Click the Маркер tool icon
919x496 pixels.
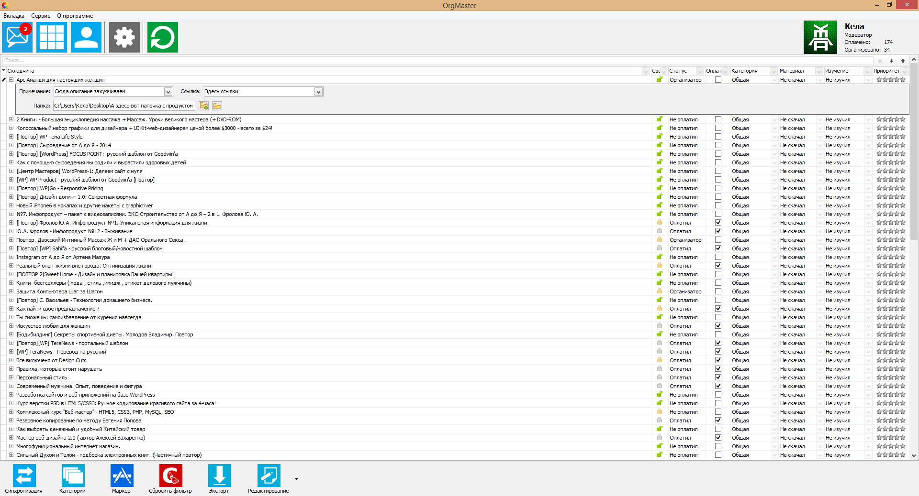(122, 476)
